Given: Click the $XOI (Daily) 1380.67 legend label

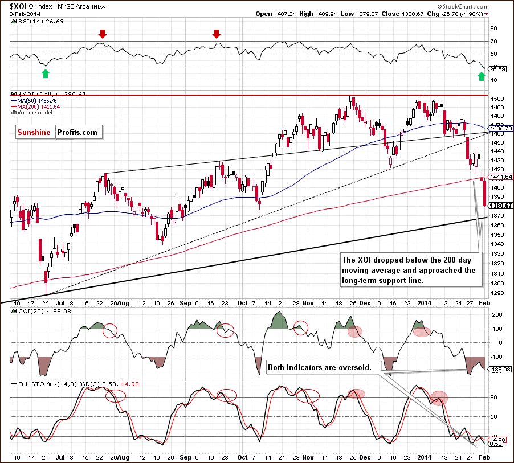Looking at the screenshot, I should pyautogui.click(x=51, y=94).
